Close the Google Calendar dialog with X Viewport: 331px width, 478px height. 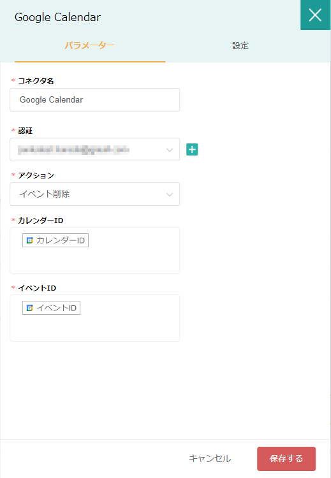[315, 15]
